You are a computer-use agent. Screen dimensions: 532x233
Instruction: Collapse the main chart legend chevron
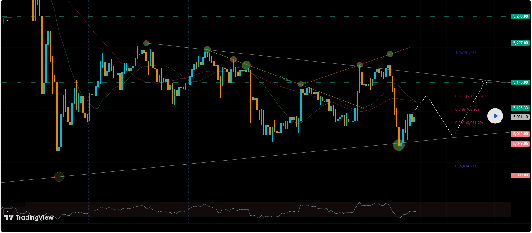[x=8, y=21]
